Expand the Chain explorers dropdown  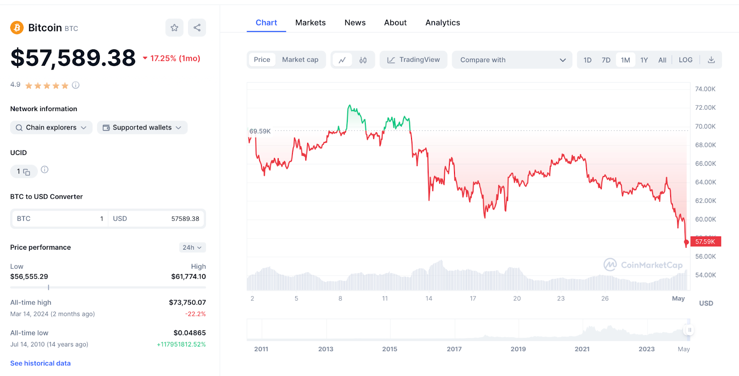tap(51, 128)
